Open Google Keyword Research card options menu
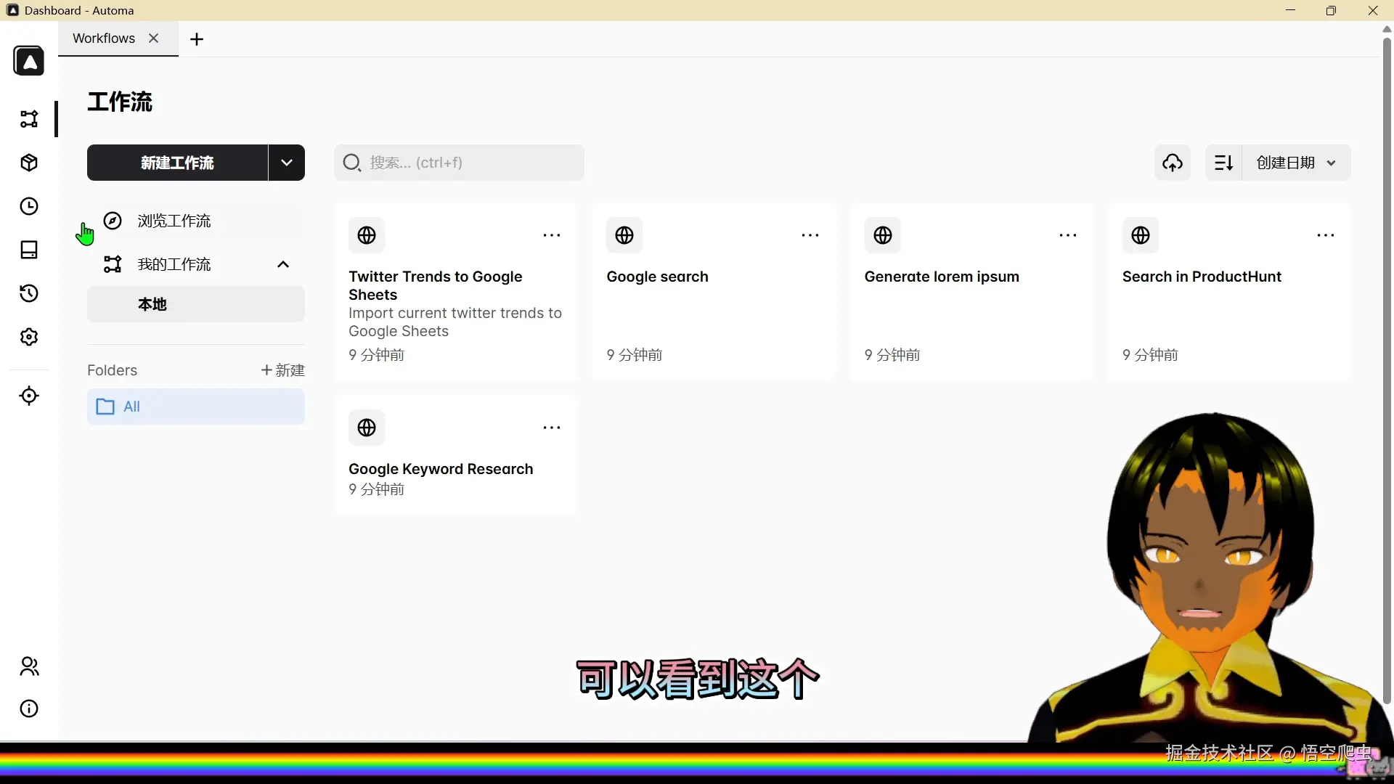The width and height of the screenshot is (1394, 784). pyautogui.click(x=552, y=428)
